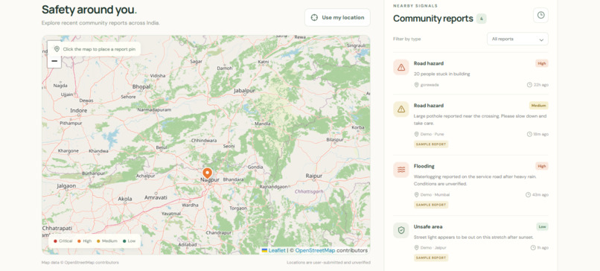Click the pin icon in the map hint banner

(x=57, y=49)
